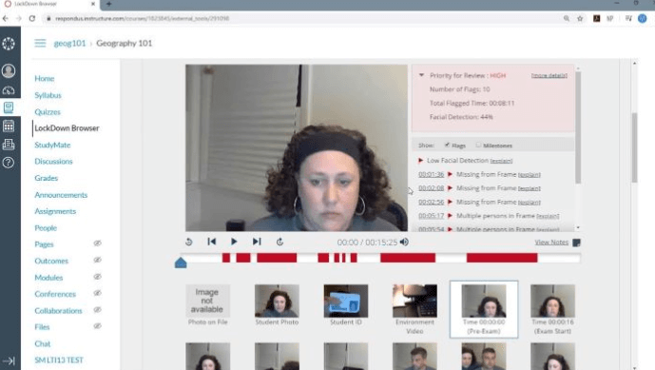Toggle visibility eye for Collaborations
The image size is (655, 370).
coord(97,310)
